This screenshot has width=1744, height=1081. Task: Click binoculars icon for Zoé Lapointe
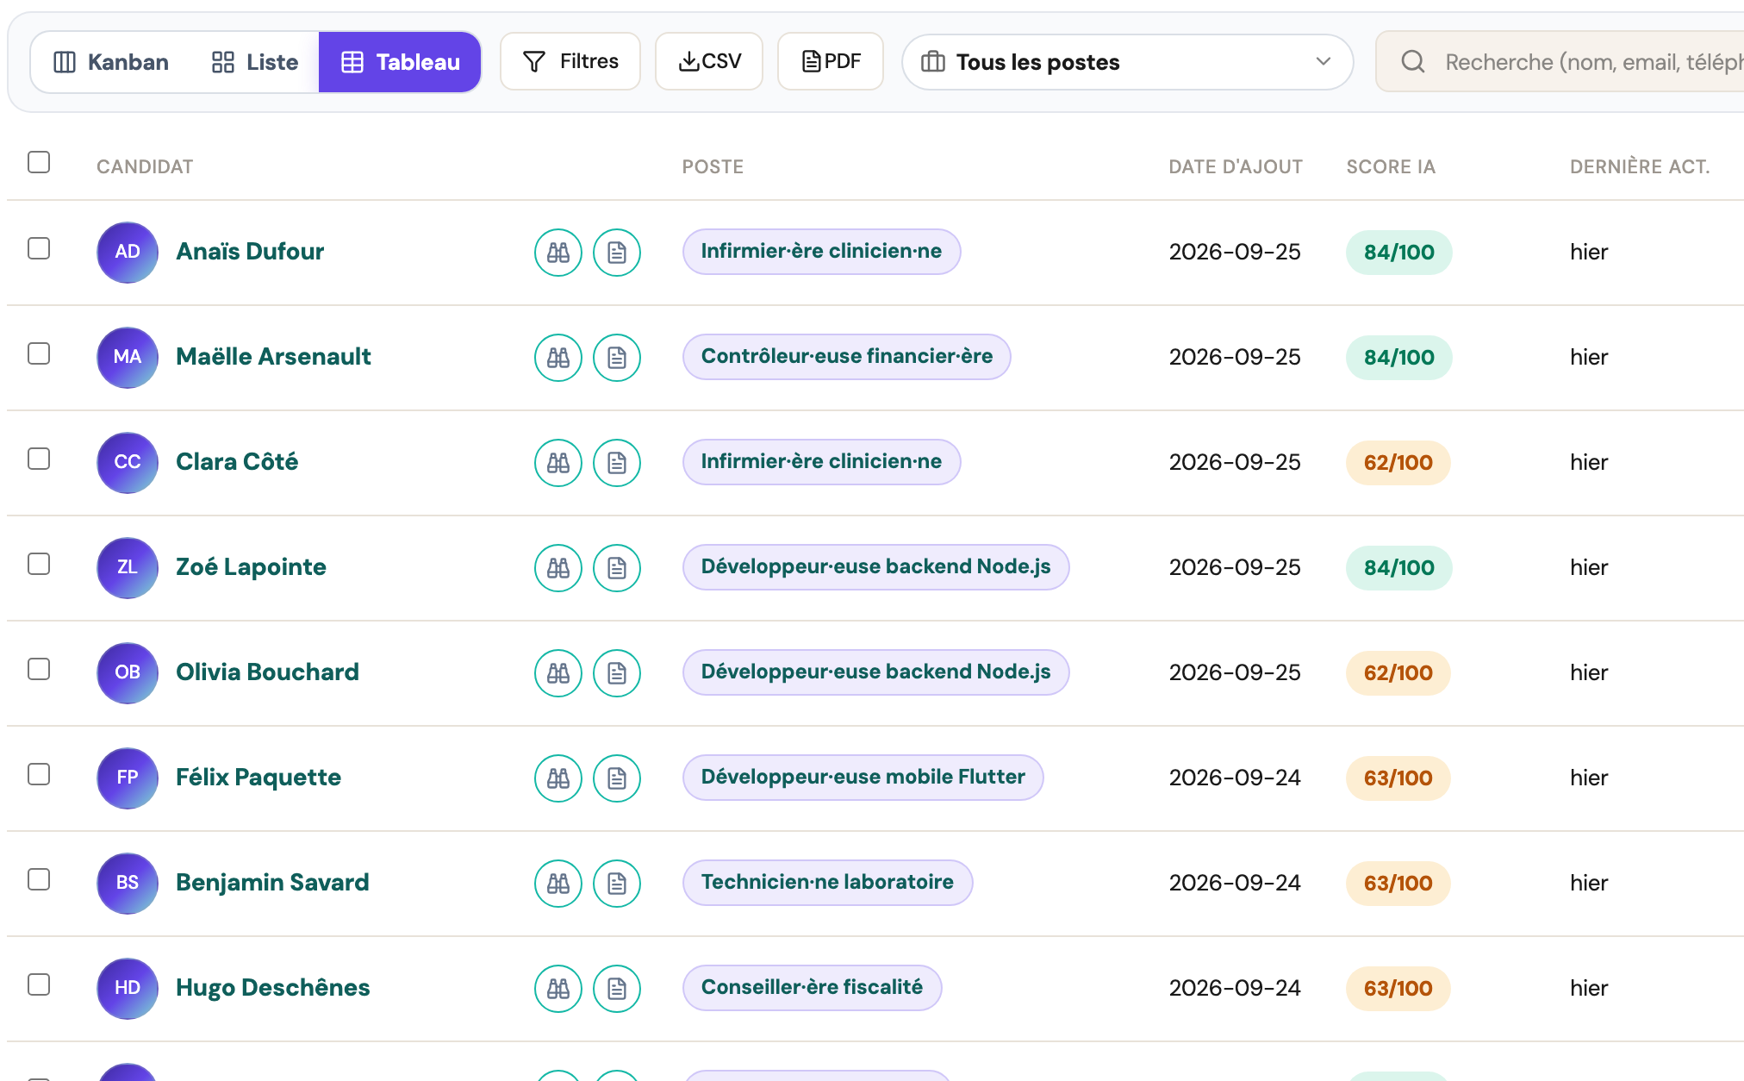click(x=558, y=568)
